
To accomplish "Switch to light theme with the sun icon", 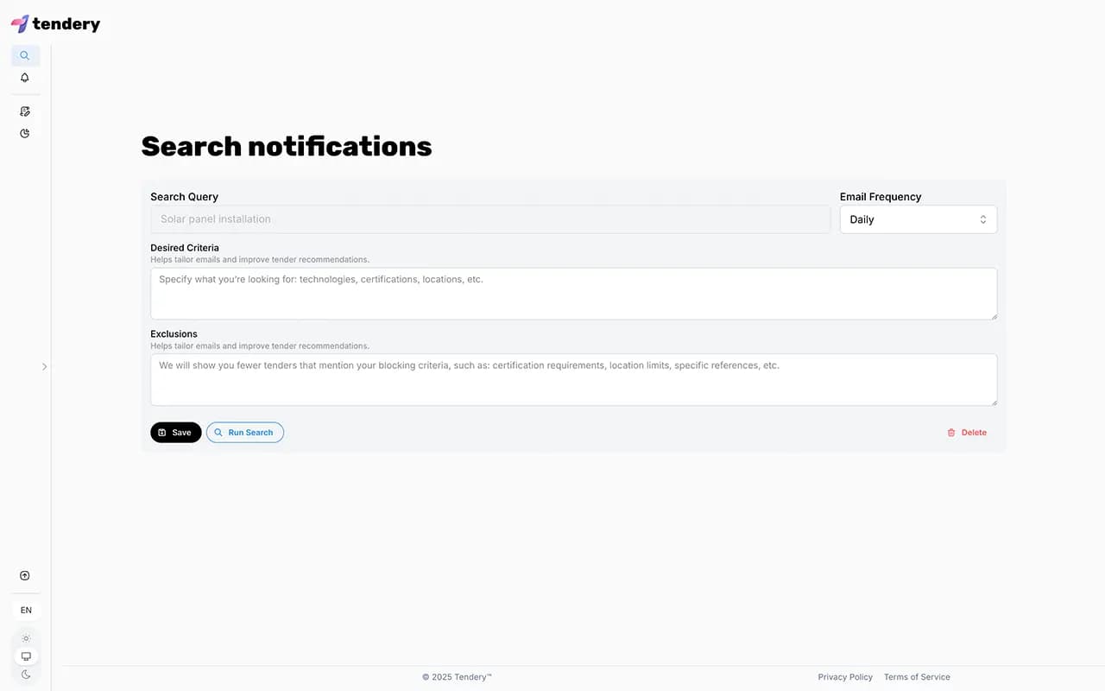I will [25, 637].
